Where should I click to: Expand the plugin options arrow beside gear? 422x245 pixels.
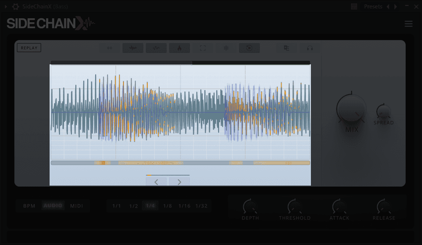pos(5,7)
